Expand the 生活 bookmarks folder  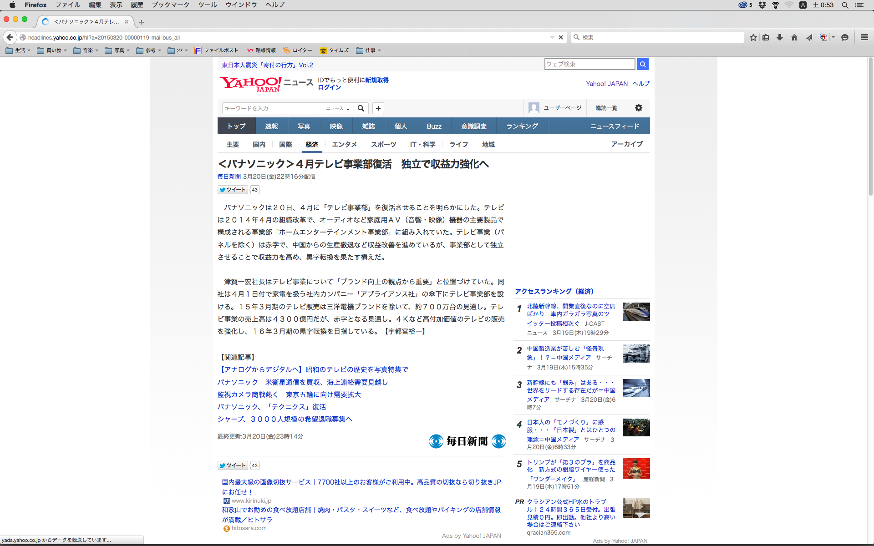(x=19, y=51)
